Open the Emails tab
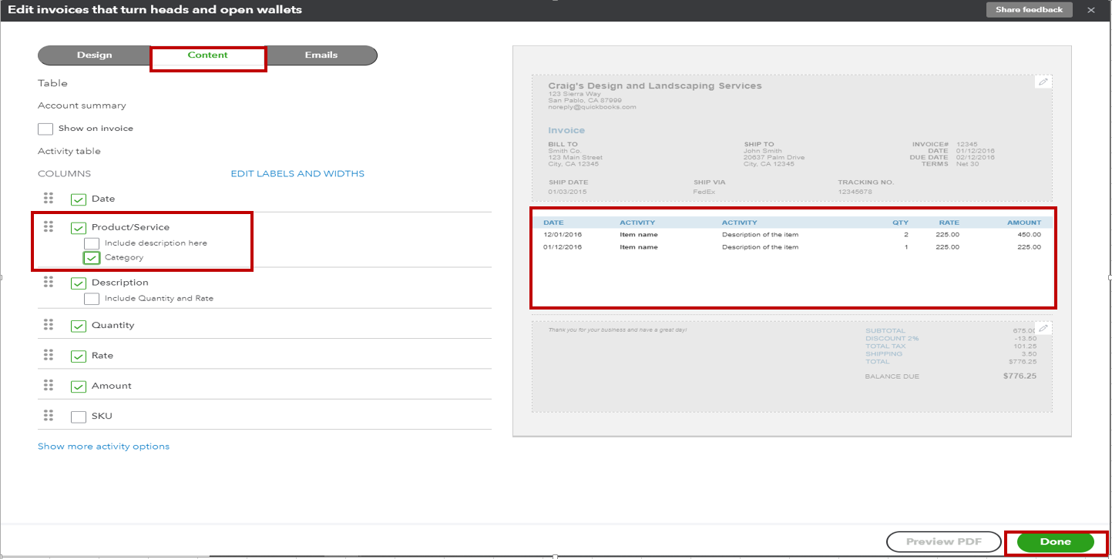Image resolution: width=1112 pixels, height=559 pixels. point(321,55)
